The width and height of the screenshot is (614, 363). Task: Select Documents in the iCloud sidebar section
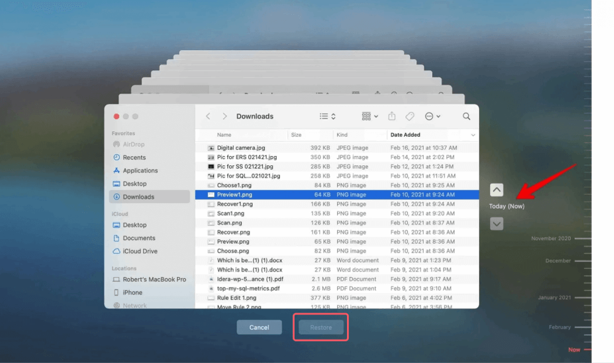[139, 238]
